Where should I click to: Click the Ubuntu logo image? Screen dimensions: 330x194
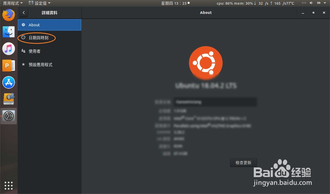tap(206, 63)
